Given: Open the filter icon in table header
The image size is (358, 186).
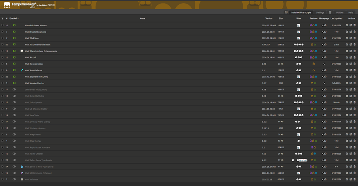Looking at the screenshot, I should (x=2, y=18).
